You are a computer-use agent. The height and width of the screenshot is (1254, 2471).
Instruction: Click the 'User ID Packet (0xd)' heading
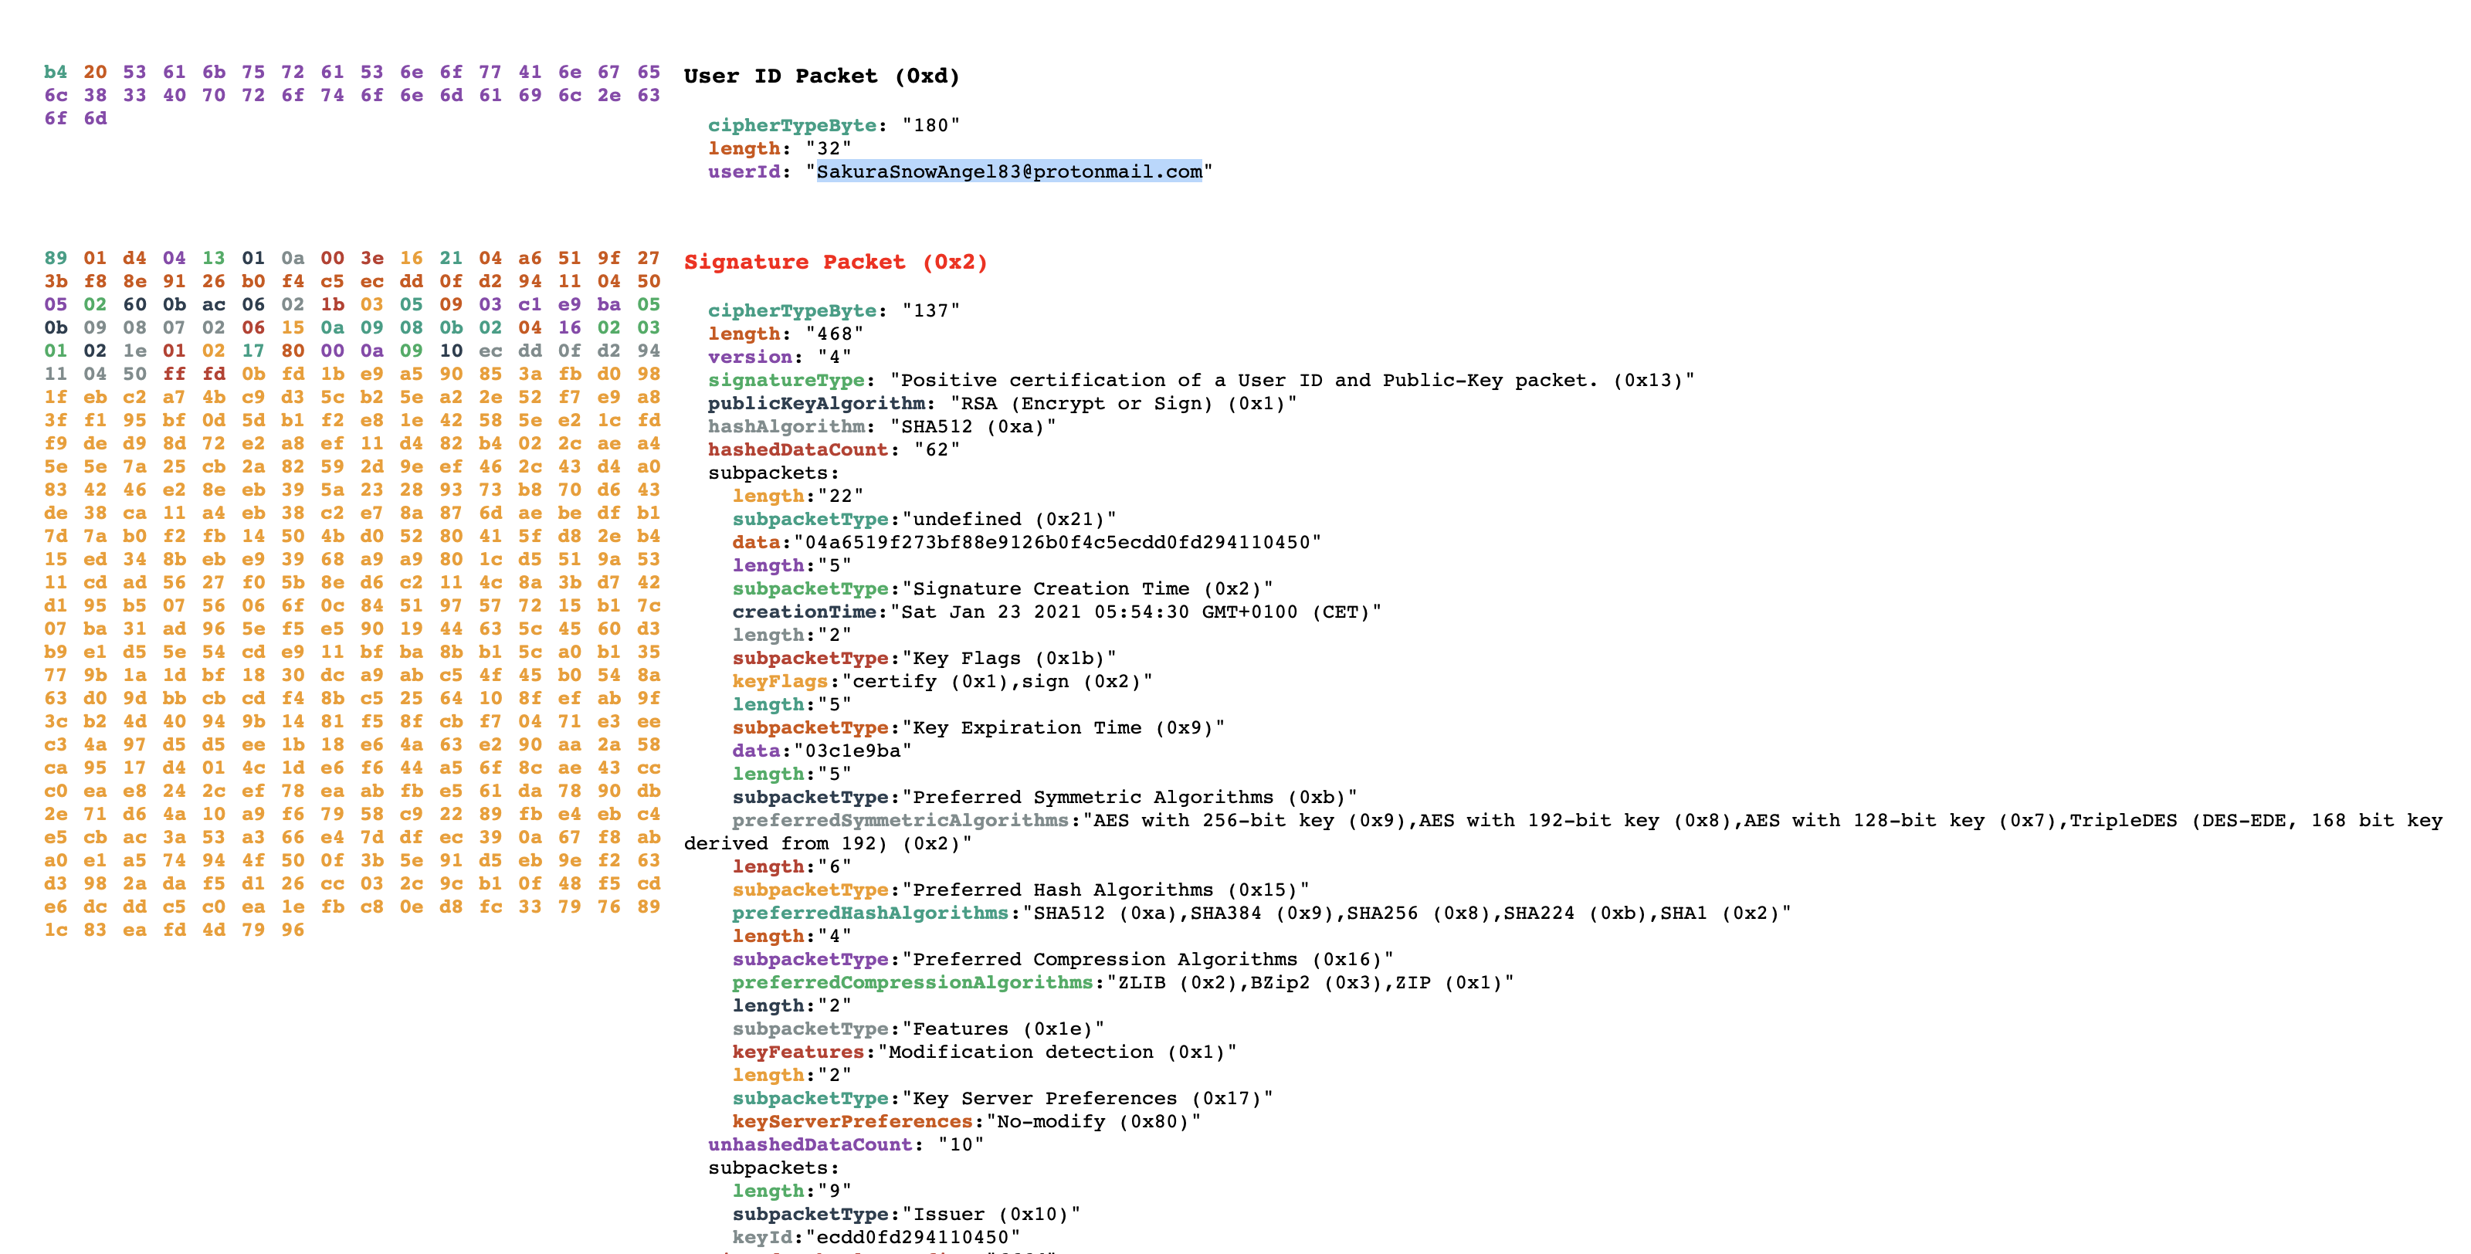click(821, 76)
